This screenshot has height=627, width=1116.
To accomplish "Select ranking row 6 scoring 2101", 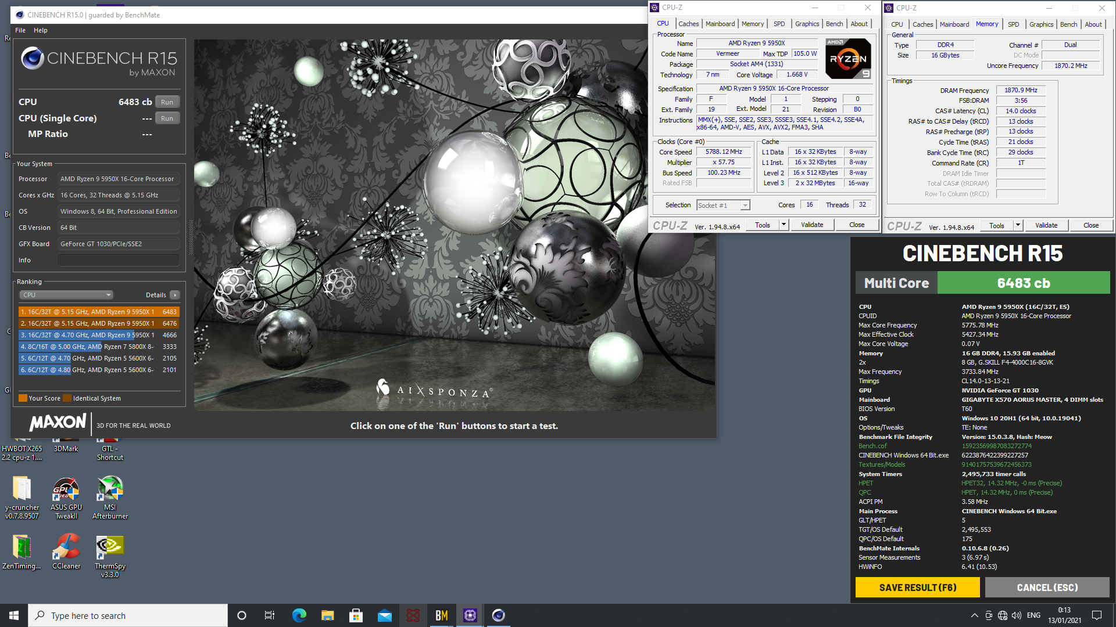I will 99,370.
